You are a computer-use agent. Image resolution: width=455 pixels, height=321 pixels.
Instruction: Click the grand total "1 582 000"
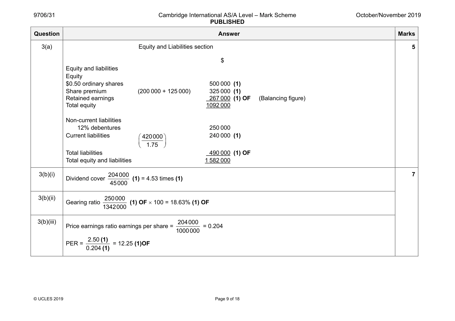(218, 160)
